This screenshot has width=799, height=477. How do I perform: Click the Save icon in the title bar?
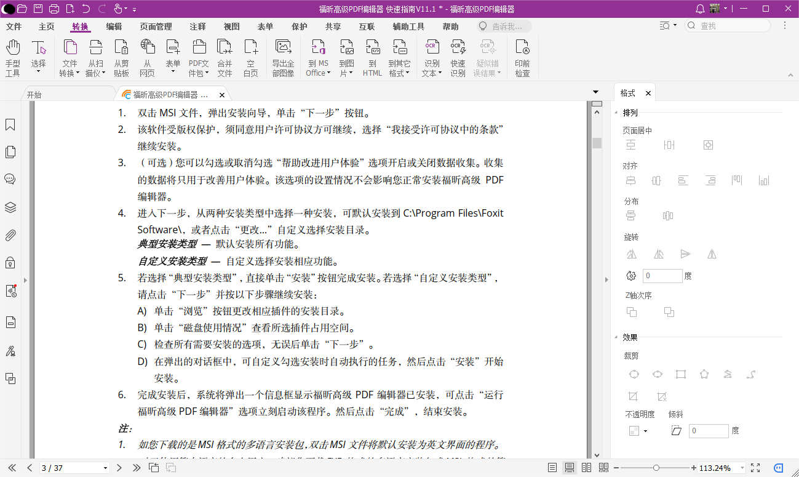tap(38, 9)
